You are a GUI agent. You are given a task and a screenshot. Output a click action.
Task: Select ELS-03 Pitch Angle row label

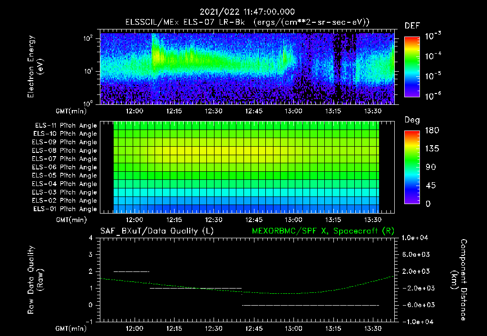(65, 193)
